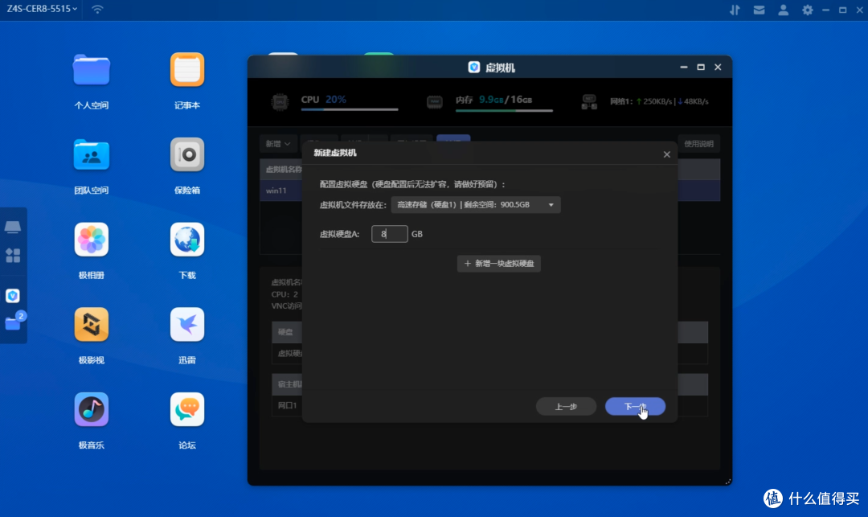Click the CPU chip icon
This screenshot has height=517, width=868.
280,102
